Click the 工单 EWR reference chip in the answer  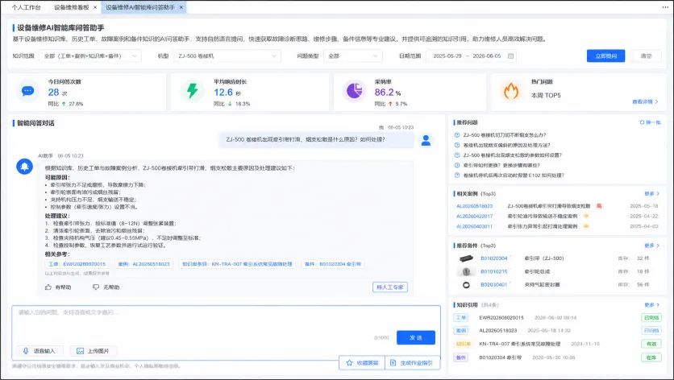point(77,264)
